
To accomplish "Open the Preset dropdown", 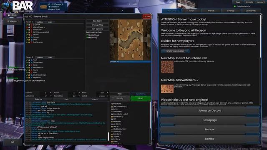I will pos(102,93).
